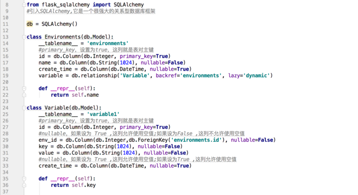This screenshot has width=358, height=195.
Task: Click the string 'environments' on line 14
Action: (108, 43)
